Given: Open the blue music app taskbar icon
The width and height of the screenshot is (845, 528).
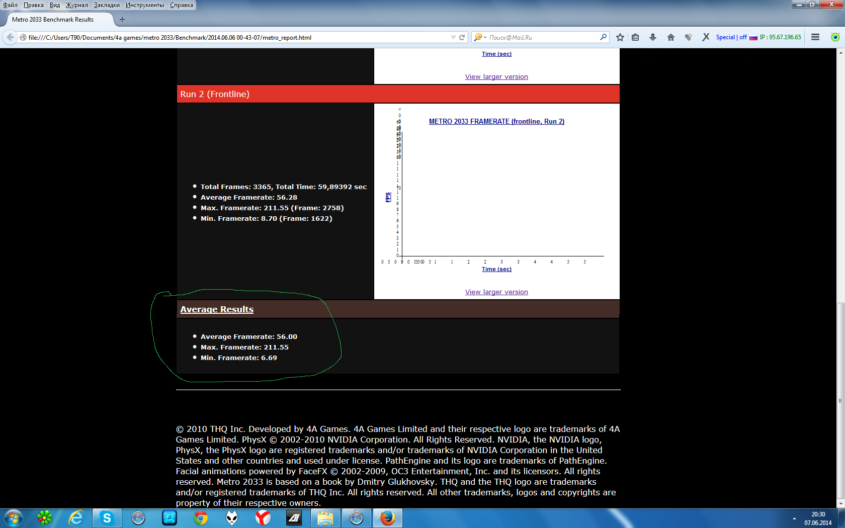Looking at the screenshot, I should click(170, 518).
